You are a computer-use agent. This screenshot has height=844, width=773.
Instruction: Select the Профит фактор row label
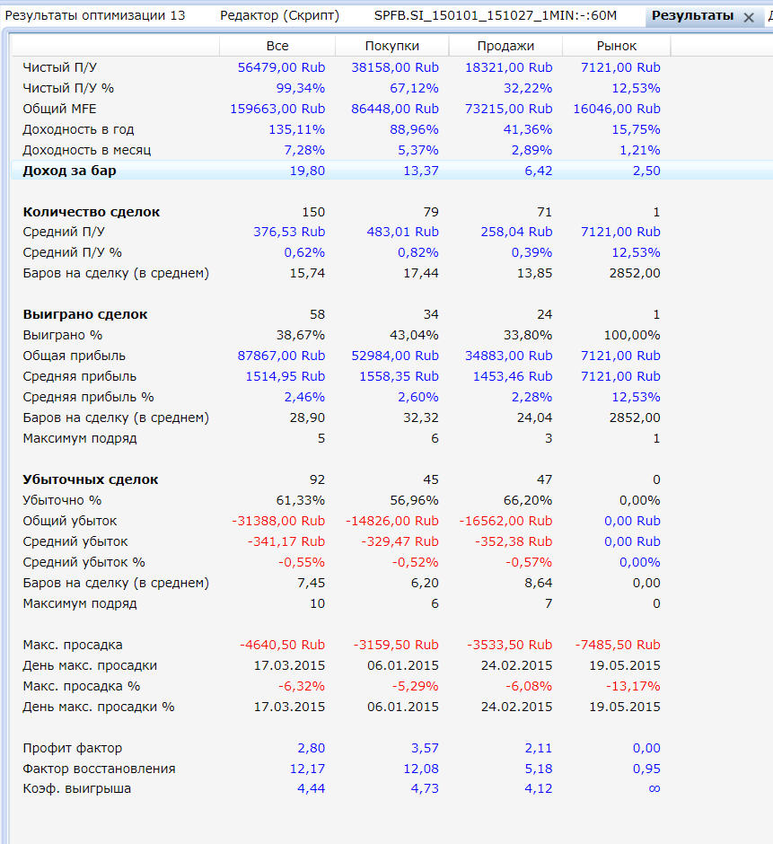coord(72,748)
